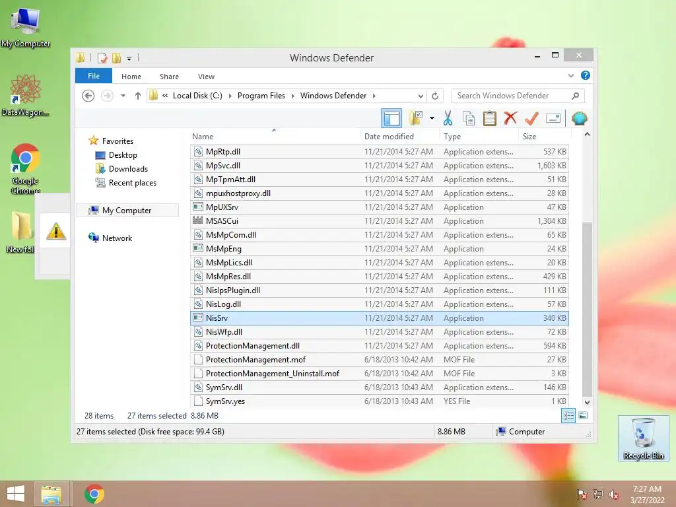Click the folder options toolbar icon
The height and width of the screenshot is (507, 676).
416,118
